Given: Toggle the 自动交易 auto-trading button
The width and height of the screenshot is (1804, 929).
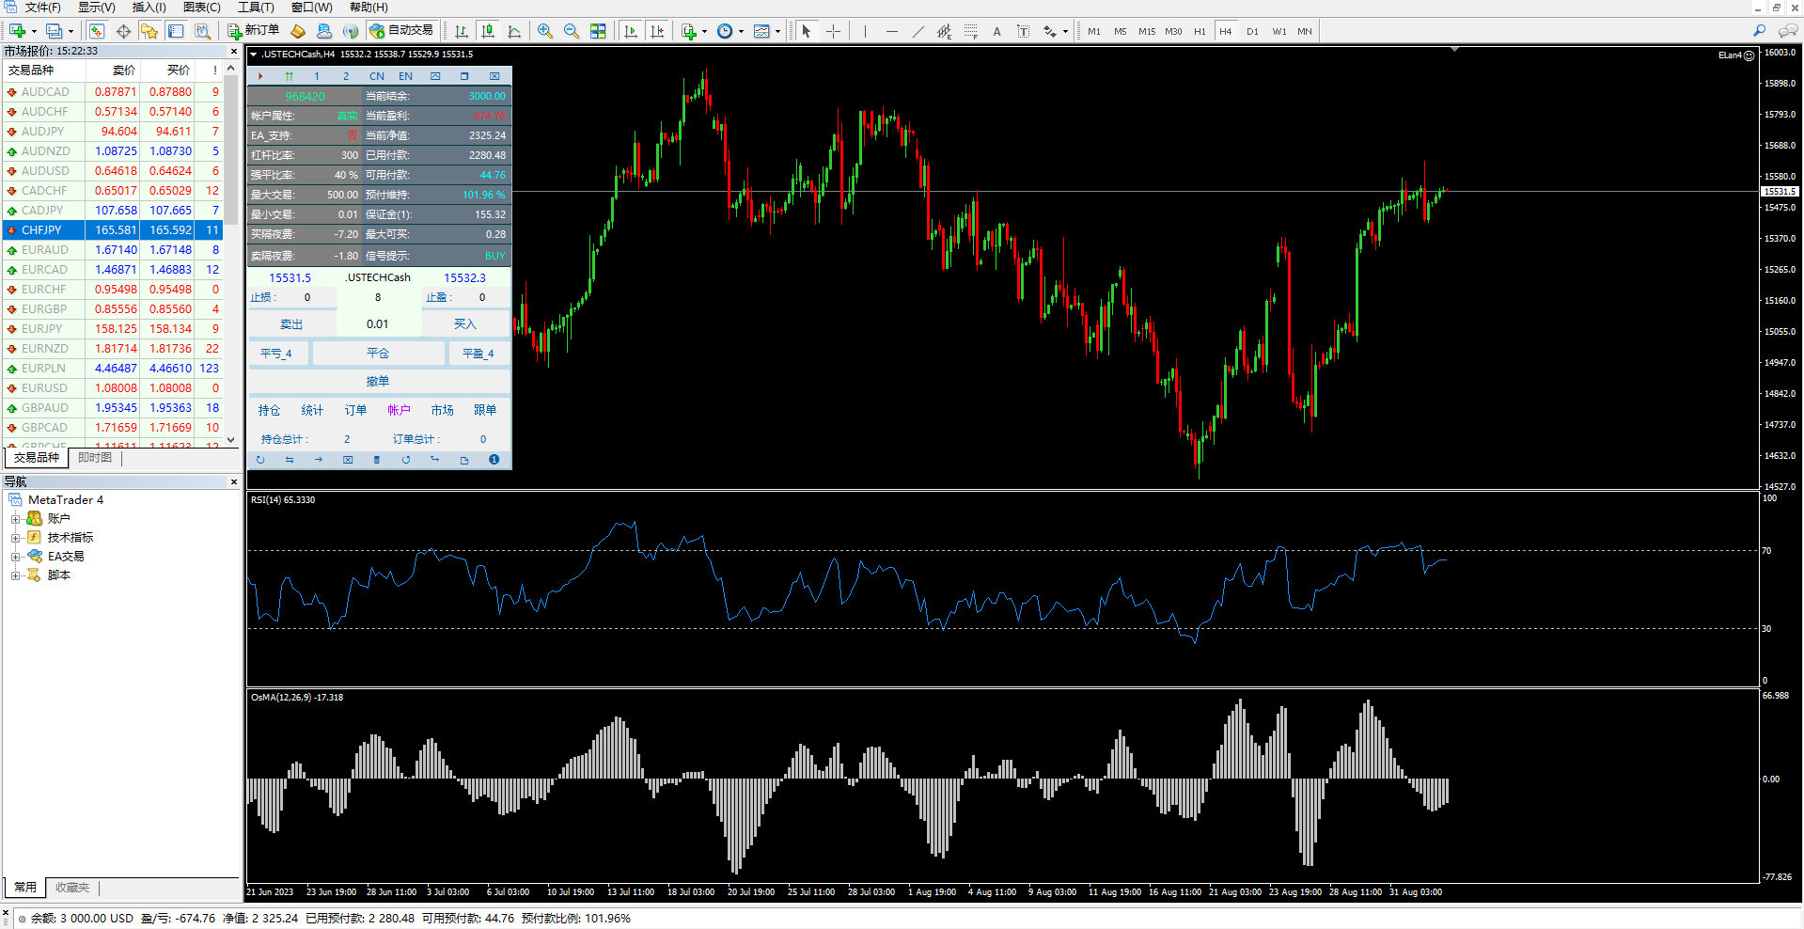Looking at the screenshot, I should coord(402,31).
